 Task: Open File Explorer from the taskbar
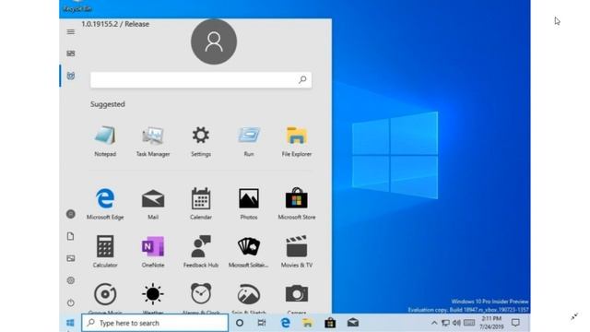pyautogui.click(x=307, y=323)
